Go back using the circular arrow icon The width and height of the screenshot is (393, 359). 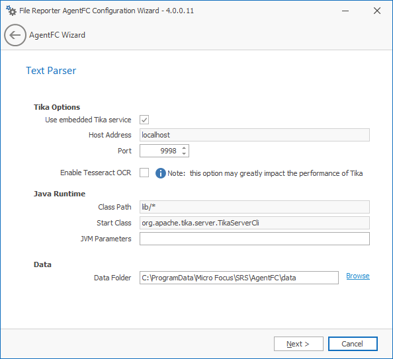[15, 35]
